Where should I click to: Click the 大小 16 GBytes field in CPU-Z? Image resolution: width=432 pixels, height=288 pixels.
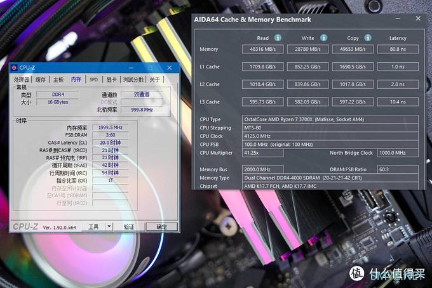(x=58, y=102)
